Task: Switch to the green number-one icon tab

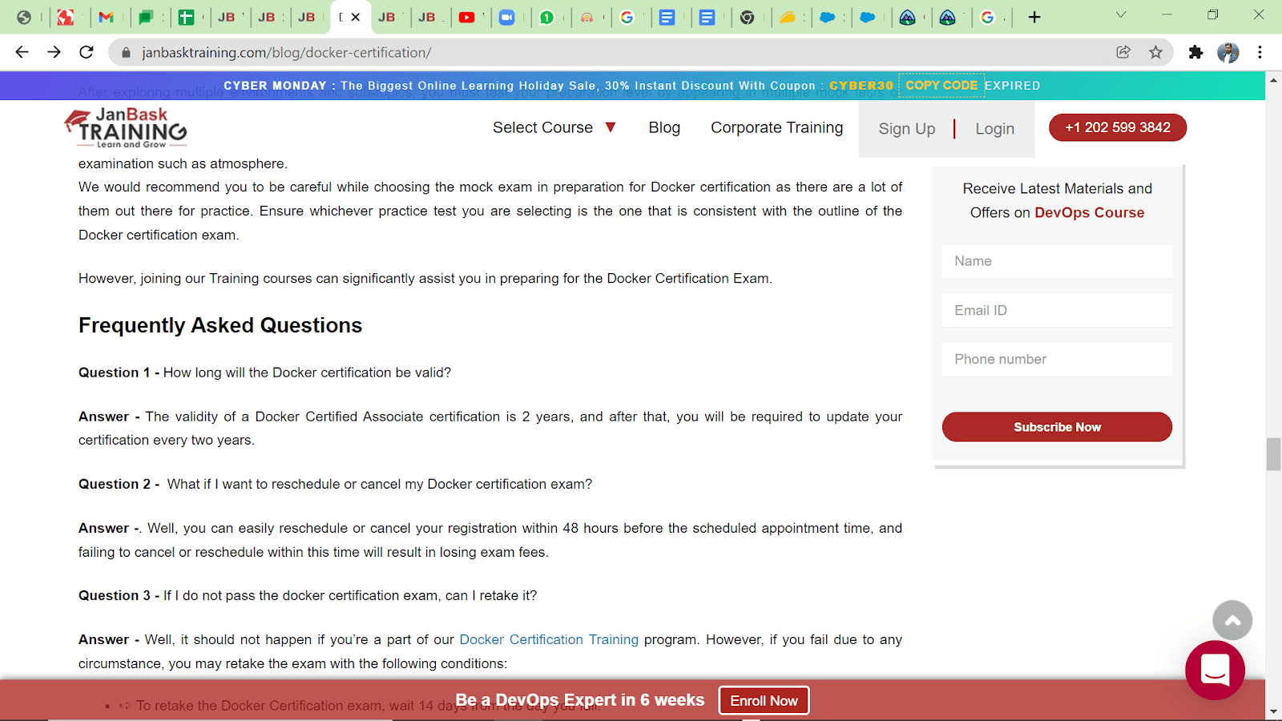Action: 546,17
